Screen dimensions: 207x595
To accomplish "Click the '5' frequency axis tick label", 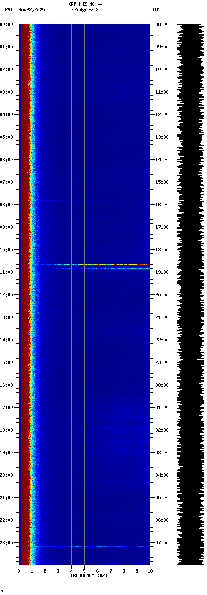I will 84,571.
